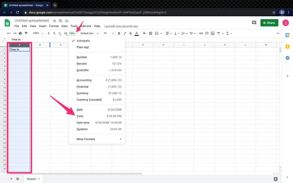Open the comment history icon
This screenshot has width=293, height=183.
click(x=254, y=23)
